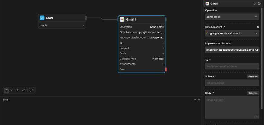Click the Impersonated Account email field
Image resolution: width=264 pixels, height=125 pixels.
pyautogui.click(x=232, y=50)
